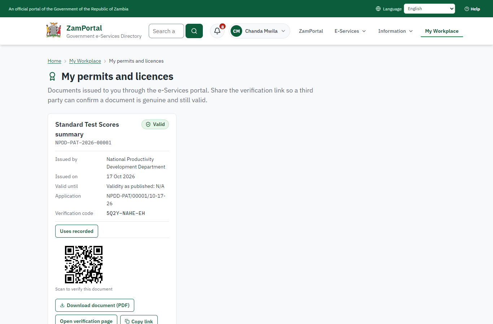Screen dimensions: 493x324
Task: Open the E-Services nav menu
Action: [350, 31]
